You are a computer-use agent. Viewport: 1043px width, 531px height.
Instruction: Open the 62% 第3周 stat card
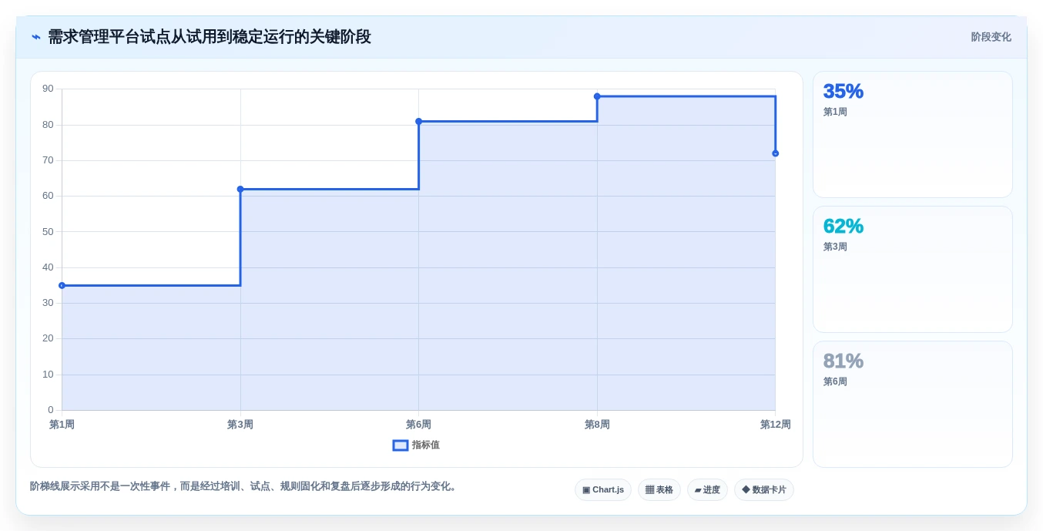click(913, 270)
